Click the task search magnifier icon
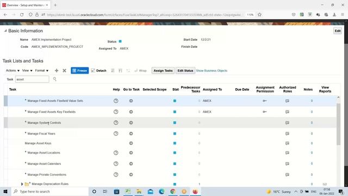 [x=54, y=79]
